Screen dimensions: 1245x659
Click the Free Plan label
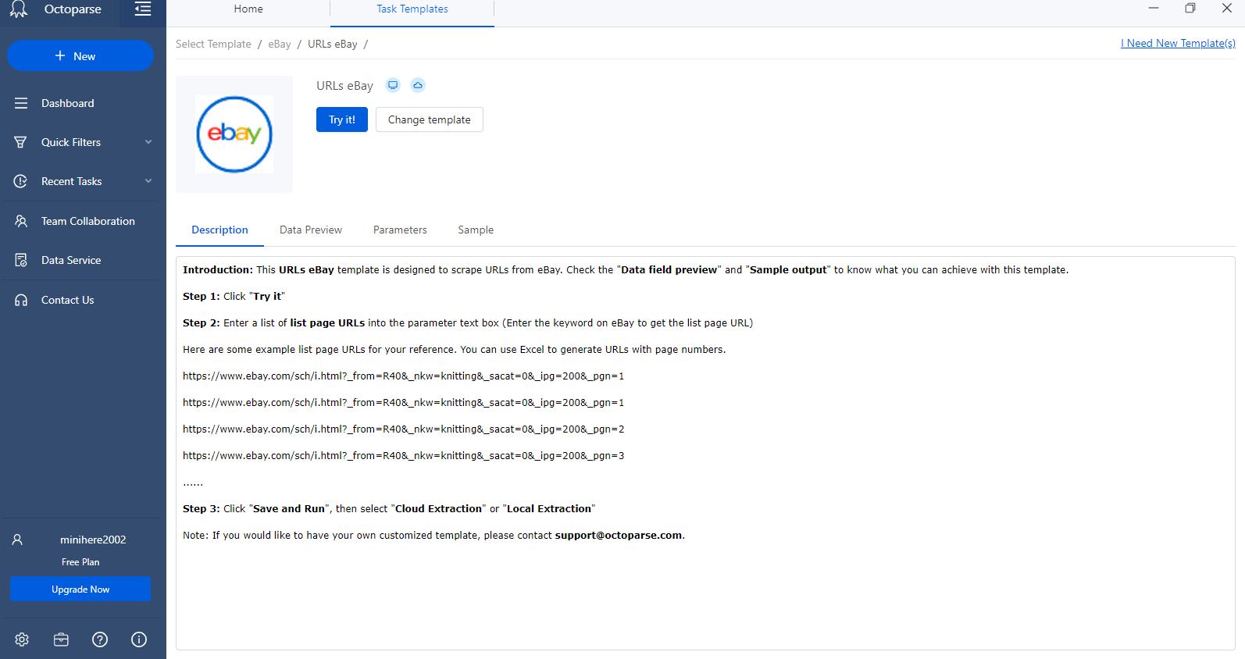[80, 562]
